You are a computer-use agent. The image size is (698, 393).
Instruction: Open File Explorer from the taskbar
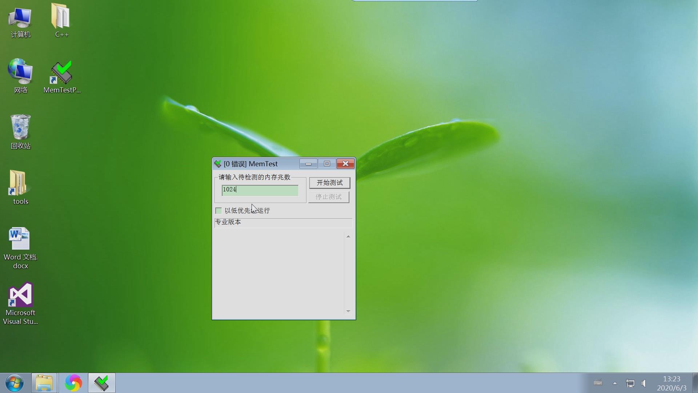(x=44, y=383)
